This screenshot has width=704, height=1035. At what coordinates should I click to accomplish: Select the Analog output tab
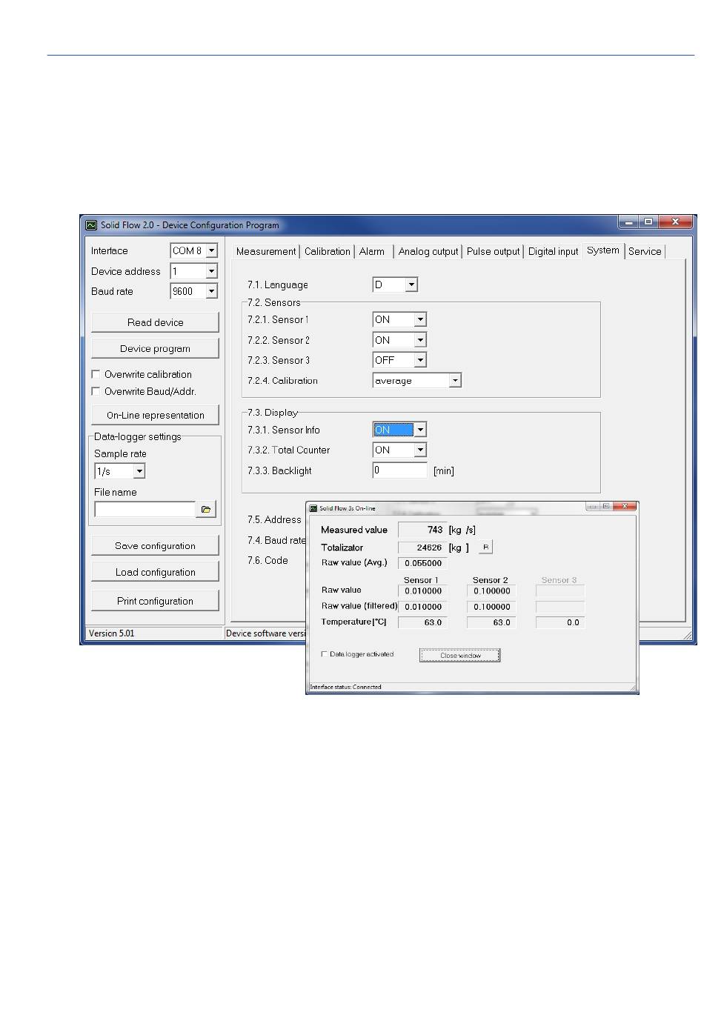(428, 252)
